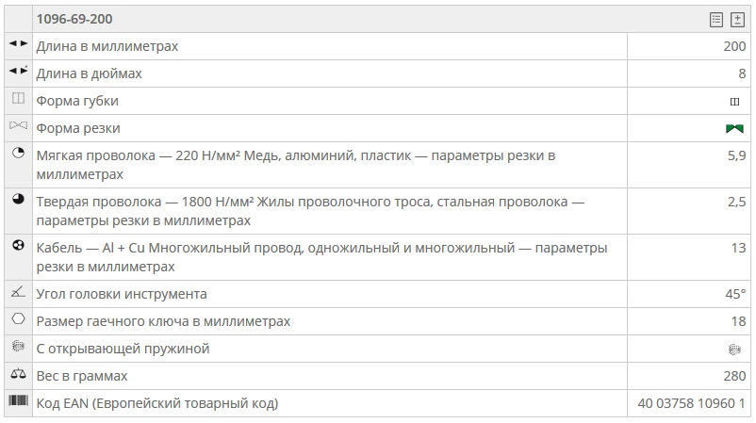756x423 pixels.
Task: Click the spring indicator in the value column
Action: point(735,349)
